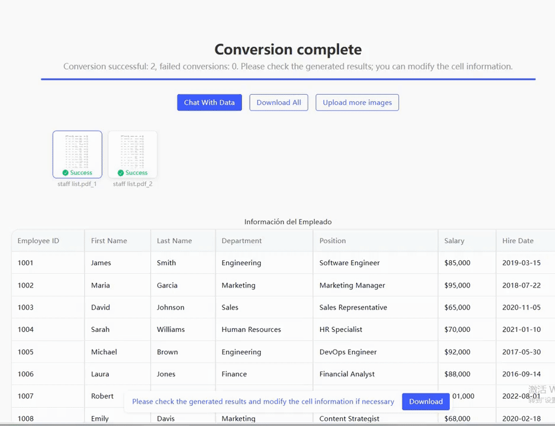Select the $95,000 salary cell
This screenshot has height=426, width=555.
(457, 285)
